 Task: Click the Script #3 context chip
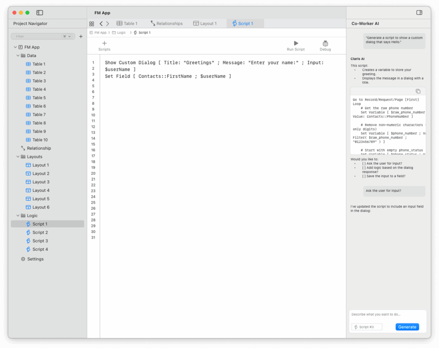[x=367, y=327]
